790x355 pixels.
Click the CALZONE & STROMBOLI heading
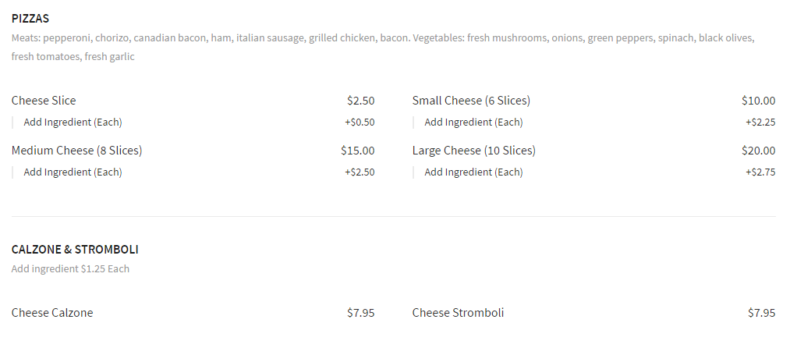point(75,250)
